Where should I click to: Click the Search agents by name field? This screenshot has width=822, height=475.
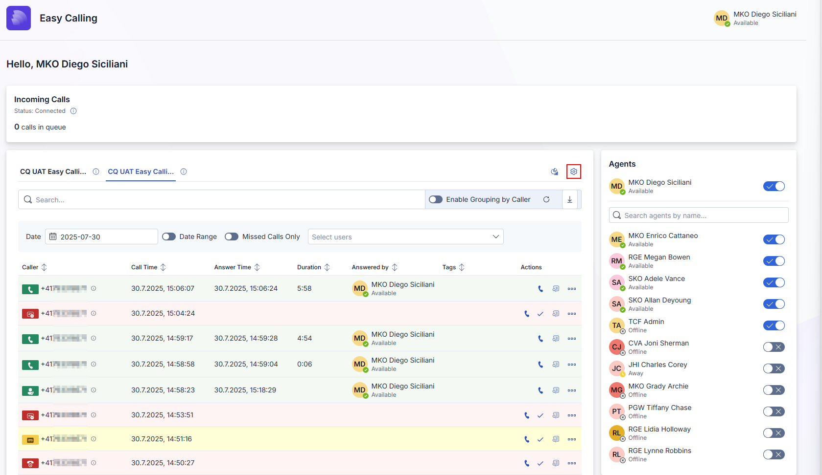point(698,215)
